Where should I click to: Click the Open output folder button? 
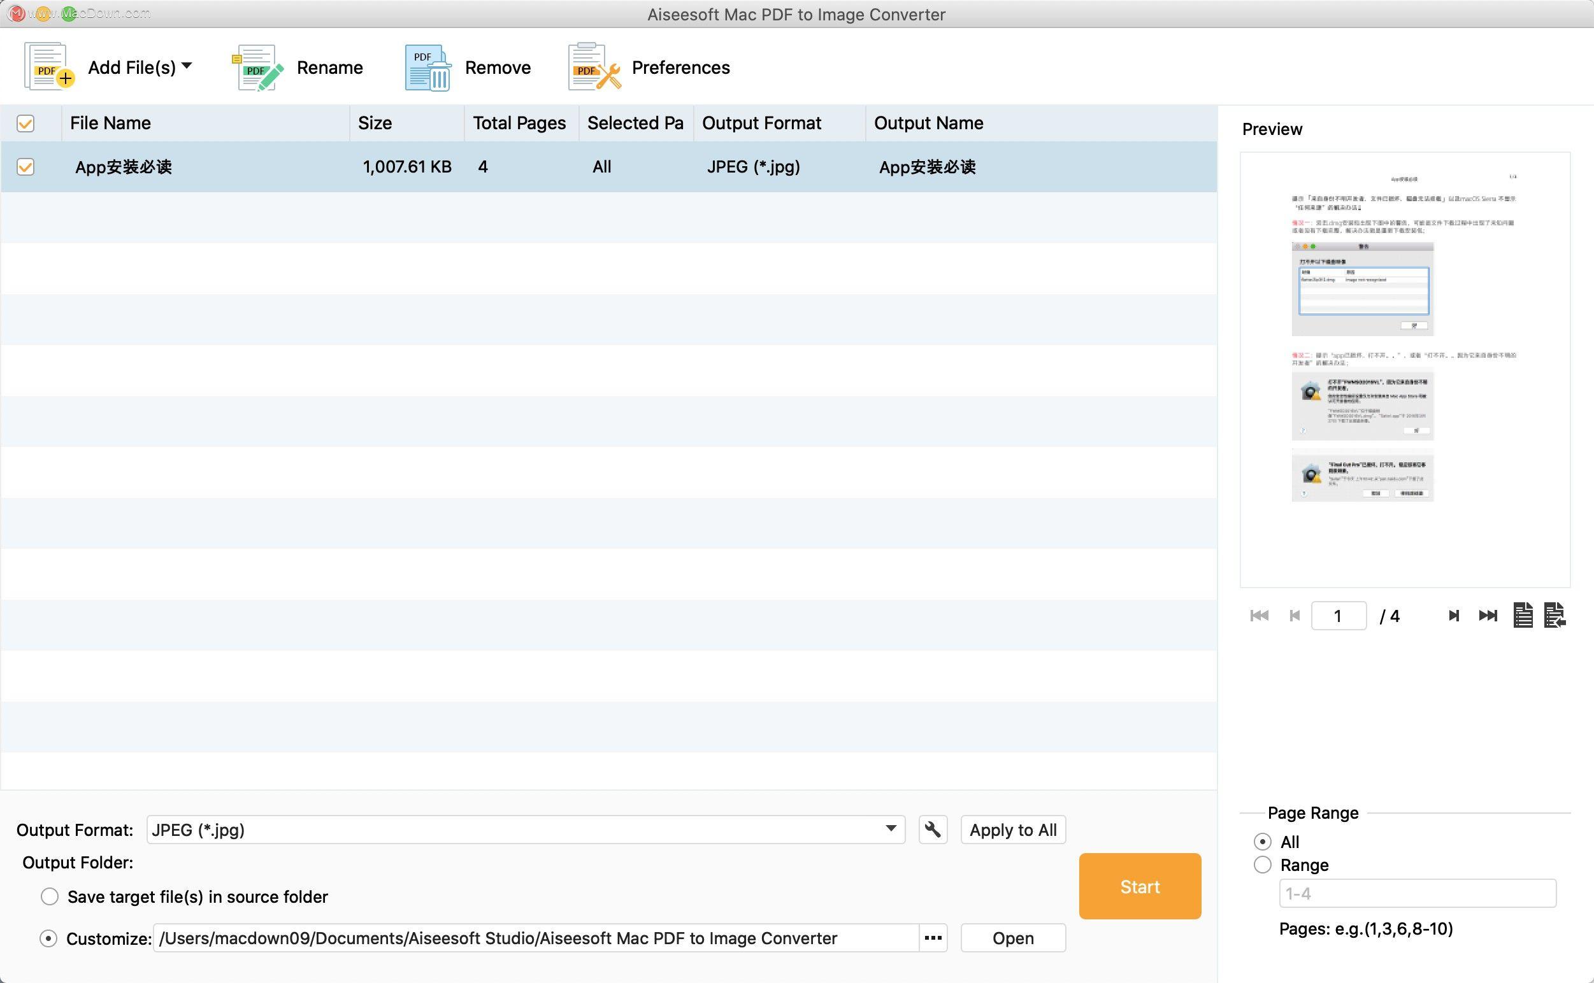click(x=1013, y=938)
